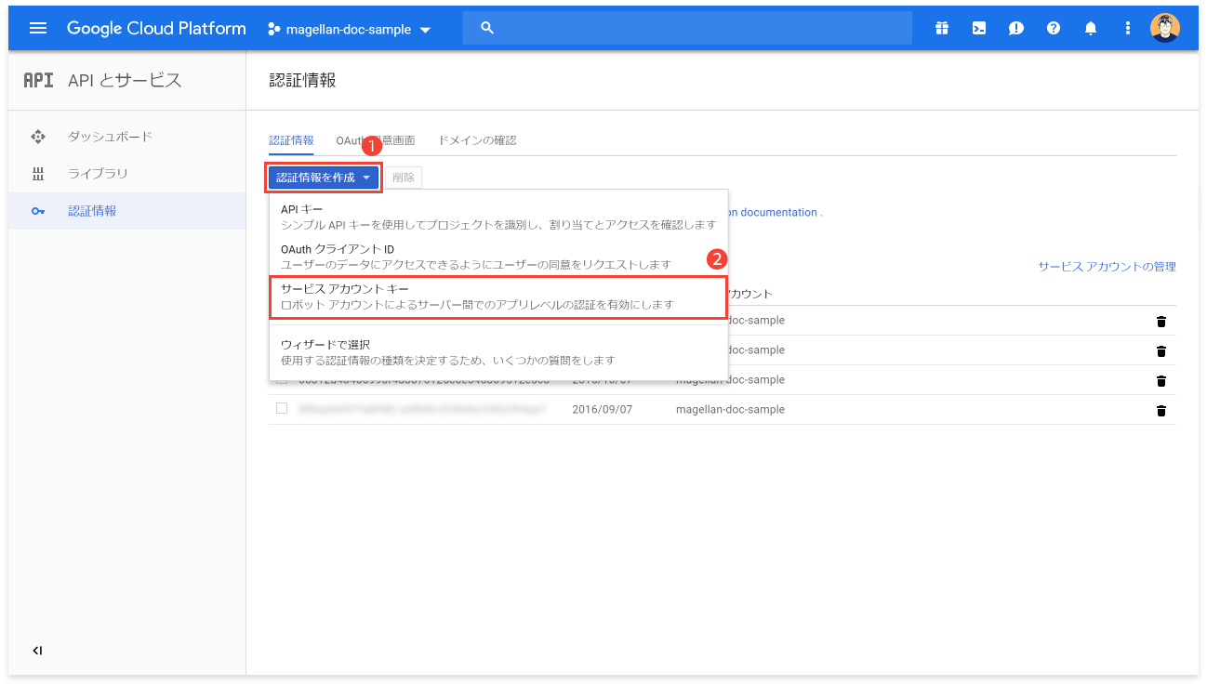1207x686 pixels.
Task: Click the library icon in sidebar
Action: 38,174
